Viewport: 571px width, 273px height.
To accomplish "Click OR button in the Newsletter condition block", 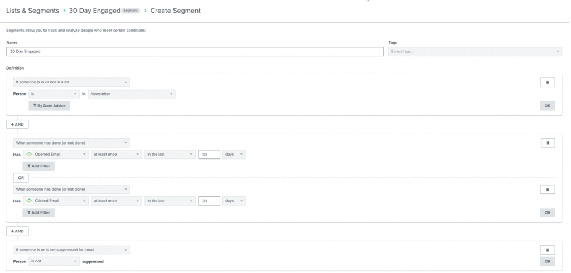I will pos(548,106).
